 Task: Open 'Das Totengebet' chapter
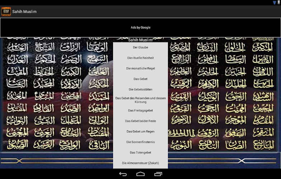pyautogui.click(x=141, y=153)
